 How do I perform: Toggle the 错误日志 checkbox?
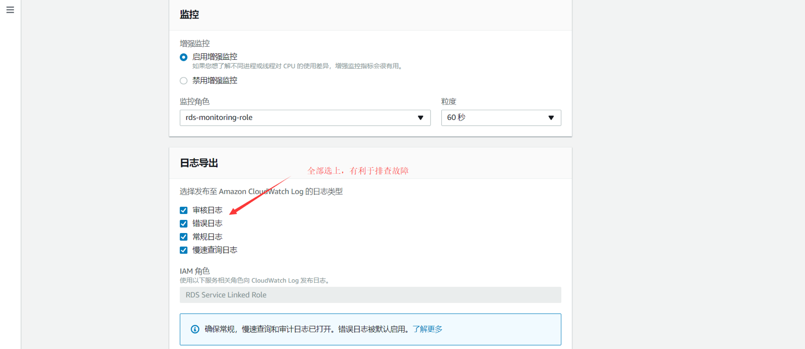(x=184, y=223)
